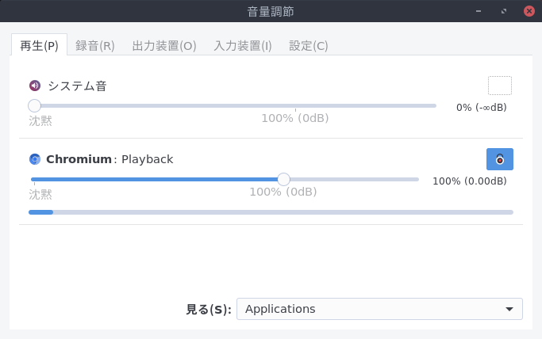Click the Chromium volume slider handle
This screenshot has width=542, height=339.
283,179
